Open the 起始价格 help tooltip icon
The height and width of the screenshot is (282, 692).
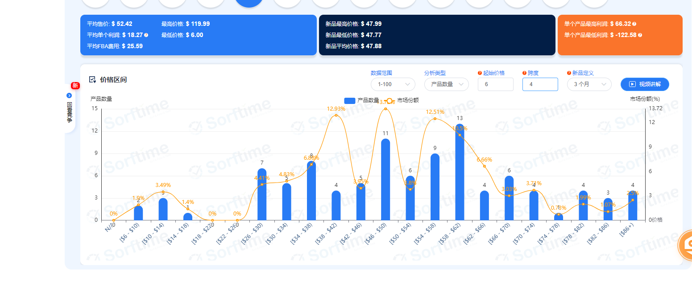click(x=480, y=73)
